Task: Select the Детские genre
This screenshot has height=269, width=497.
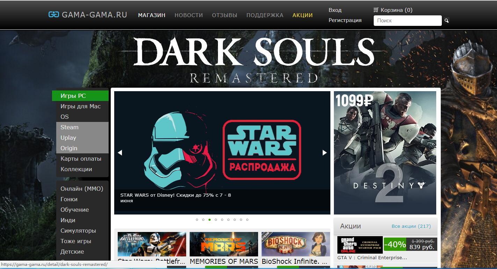Action: (x=82, y=252)
